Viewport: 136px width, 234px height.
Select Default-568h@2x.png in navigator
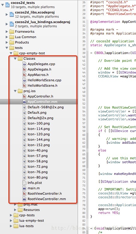pos(45,107)
